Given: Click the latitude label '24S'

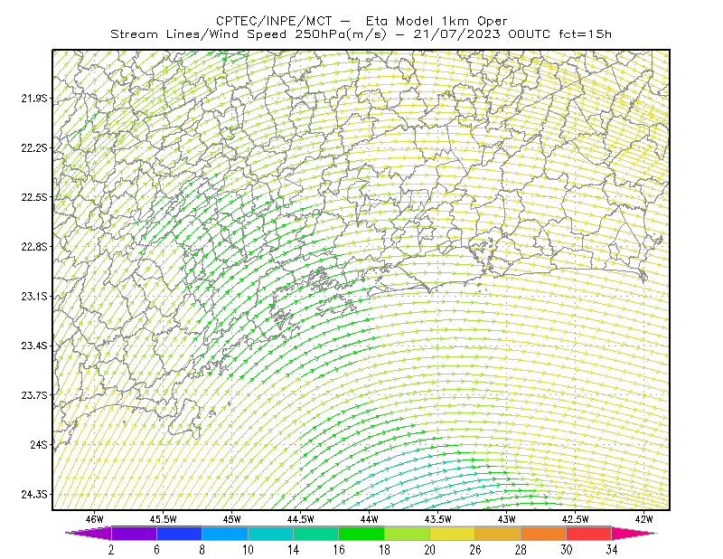Looking at the screenshot, I should tap(39, 444).
